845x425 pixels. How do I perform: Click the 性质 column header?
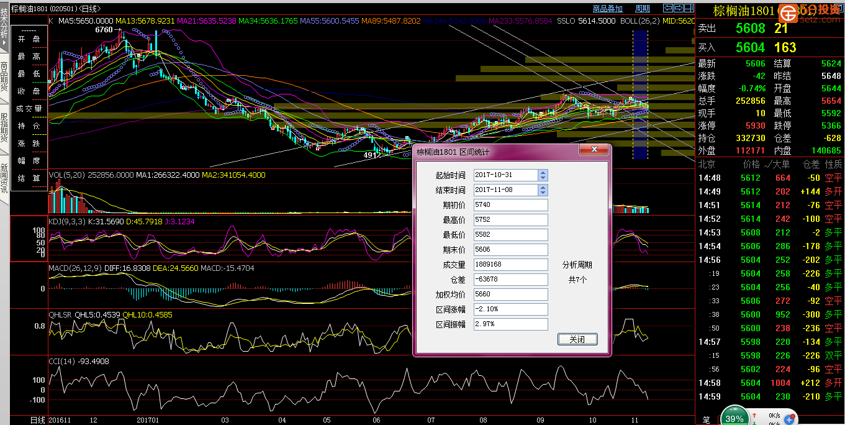(833, 165)
